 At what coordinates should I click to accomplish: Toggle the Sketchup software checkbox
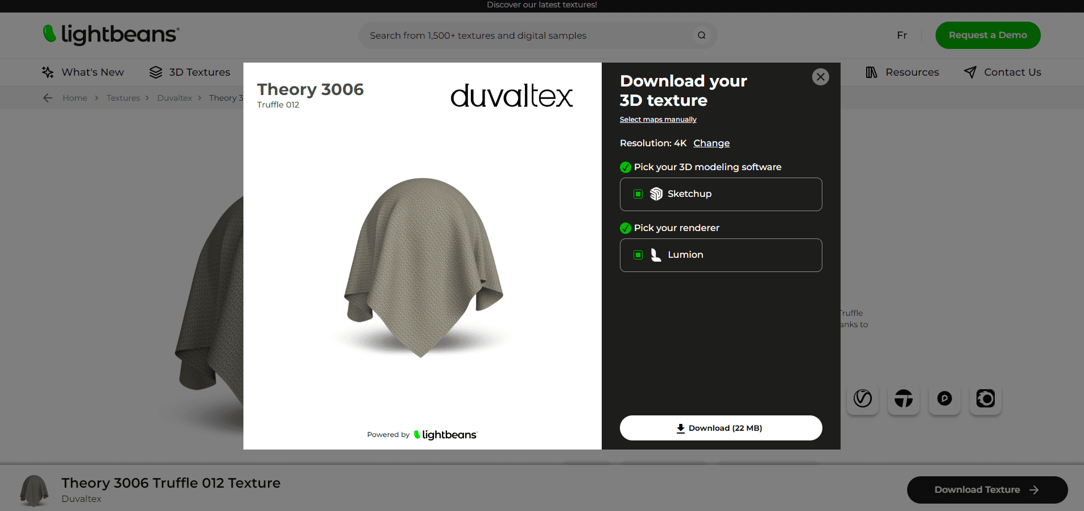click(638, 194)
